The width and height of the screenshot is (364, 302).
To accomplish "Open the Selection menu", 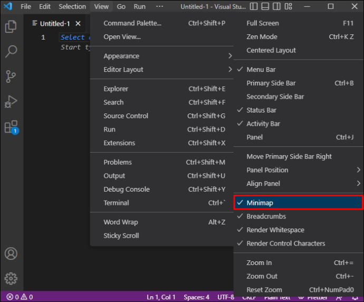I will [72, 6].
